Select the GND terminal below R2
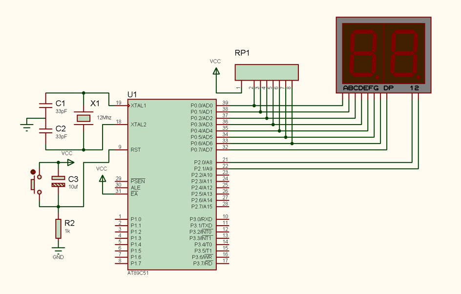461x294 pixels. (x=58, y=250)
